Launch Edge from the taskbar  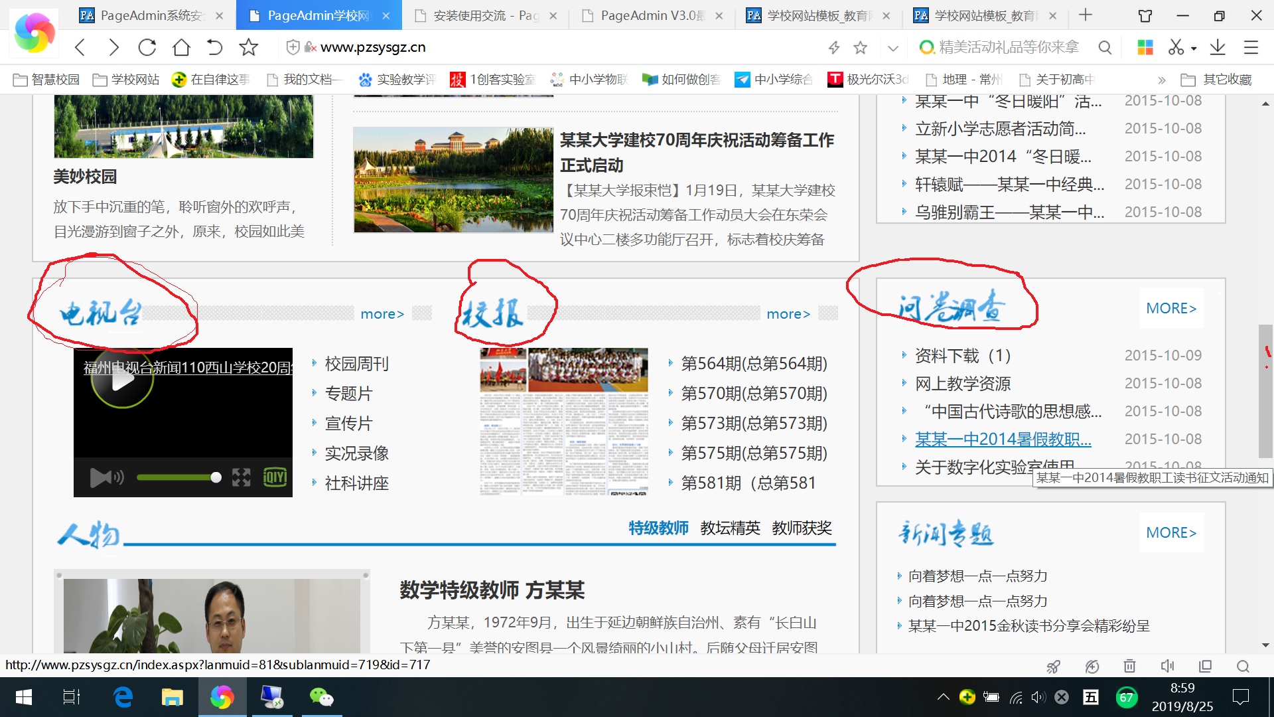coord(123,697)
